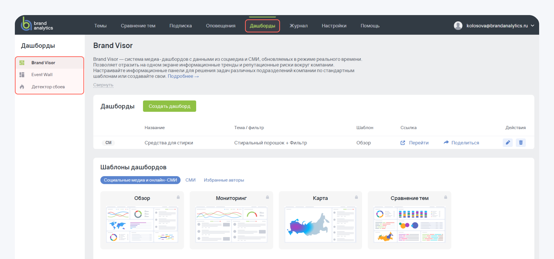Click the Шаблоны дашбордов heading
Image resolution: width=554 pixels, height=259 pixels.
pyautogui.click(x=133, y=167)
